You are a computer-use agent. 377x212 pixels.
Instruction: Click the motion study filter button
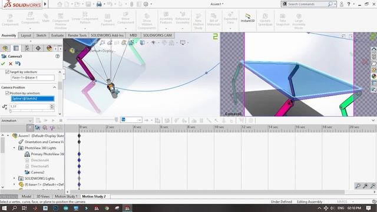tap(30, 128)
